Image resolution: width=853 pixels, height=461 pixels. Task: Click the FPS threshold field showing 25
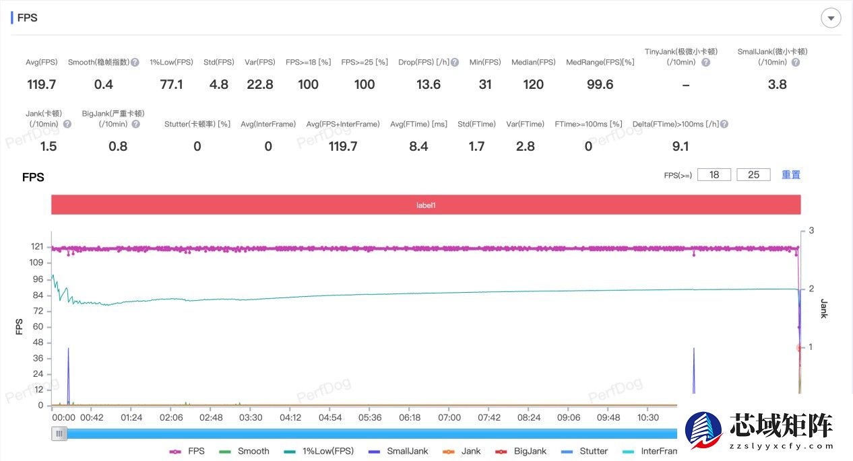coord(753,175)
